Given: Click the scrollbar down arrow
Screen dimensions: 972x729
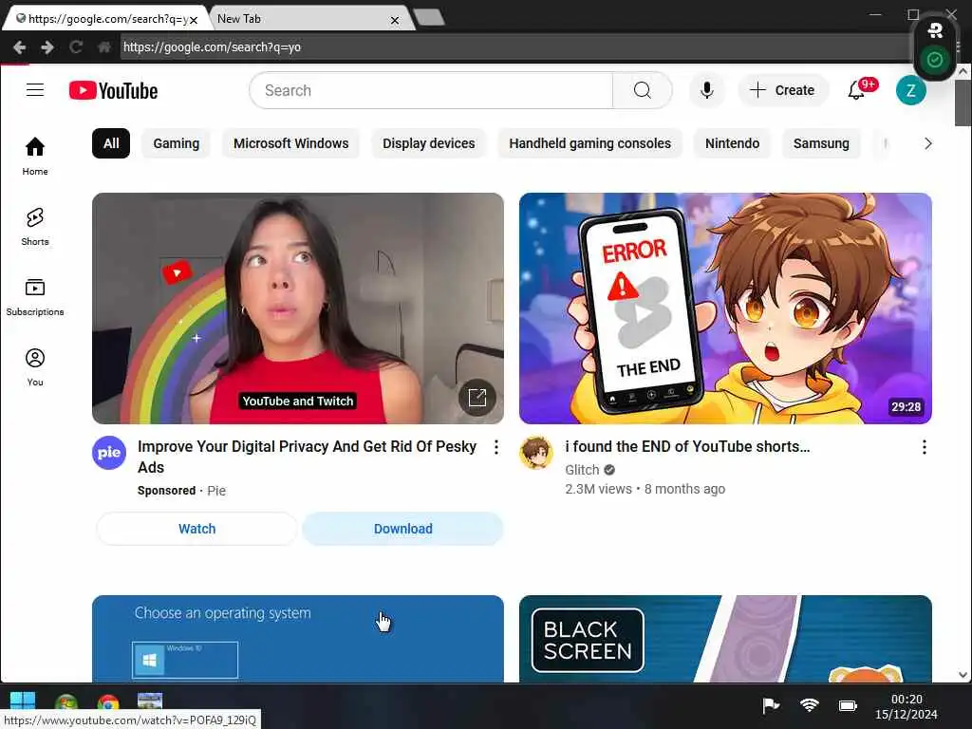Looking at the screenshot, I should 963,675.
